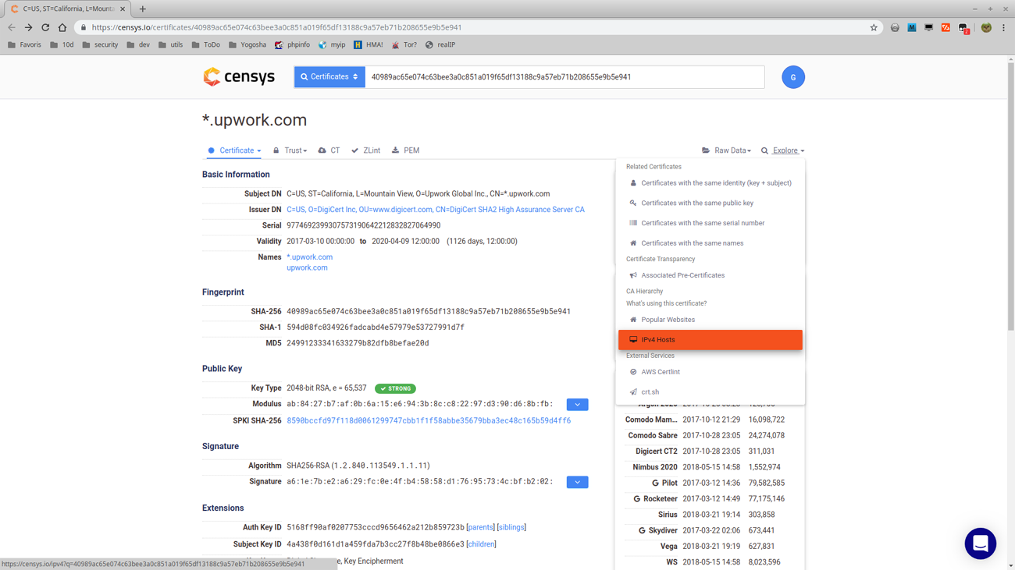Follow the DigiCert Issuer DN link
Viewport: 1015px width, 570px height.
coord(436,210)
